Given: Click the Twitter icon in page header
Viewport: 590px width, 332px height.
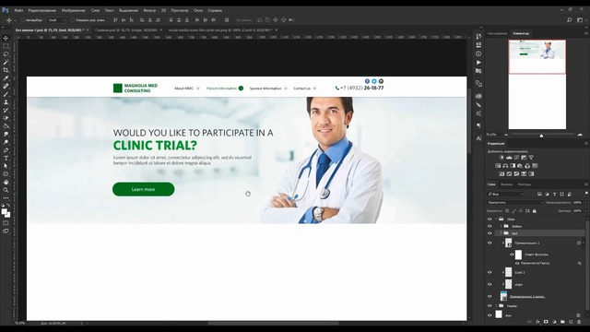Looking at the screenshot, I should point(374,81).
